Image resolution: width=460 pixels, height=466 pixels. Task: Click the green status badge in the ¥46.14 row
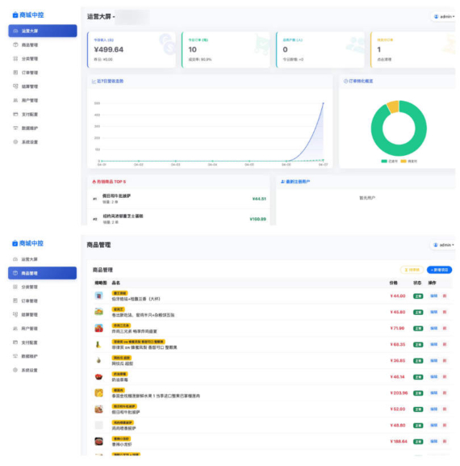click(x=418, y=377)
